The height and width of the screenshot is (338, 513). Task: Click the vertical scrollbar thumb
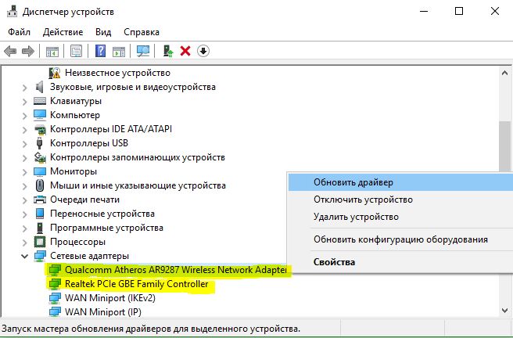tap(504, 146)
